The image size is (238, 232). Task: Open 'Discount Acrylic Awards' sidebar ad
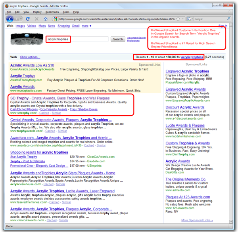pyautogui.click(x=185, y=107)
